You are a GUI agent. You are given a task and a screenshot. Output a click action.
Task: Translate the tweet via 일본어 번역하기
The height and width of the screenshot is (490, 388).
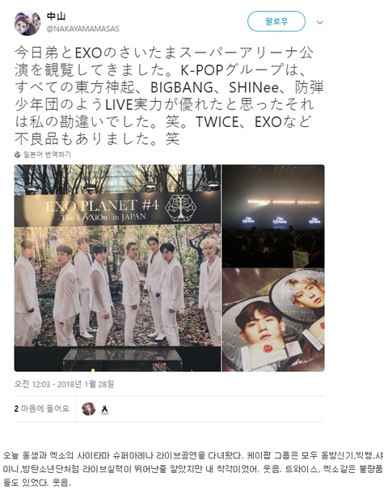tap(47, 154)
